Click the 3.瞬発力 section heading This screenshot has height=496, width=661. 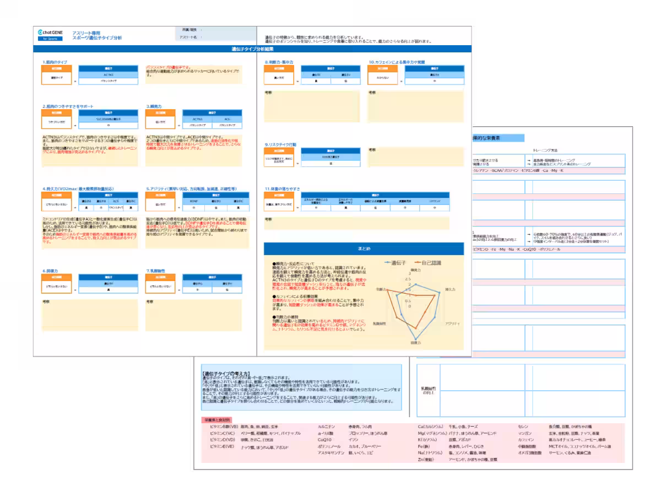[155, 106]
